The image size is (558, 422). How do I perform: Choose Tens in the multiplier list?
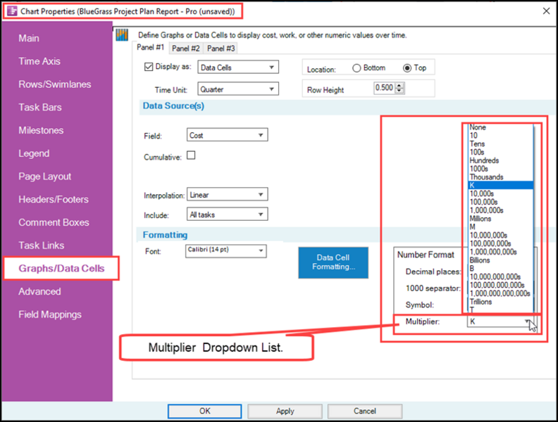500,144
